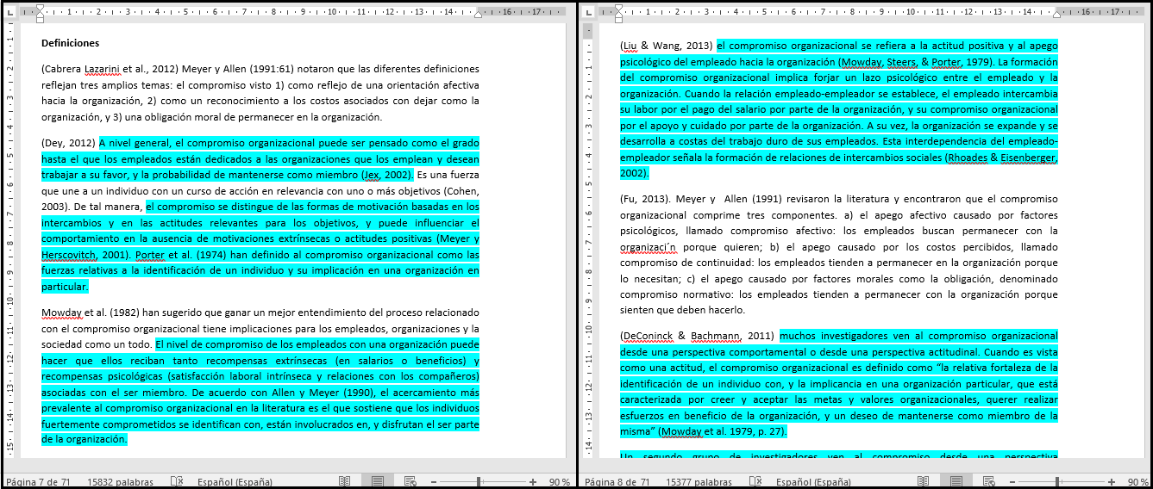Switch right window to Read Mode view
1153x489 pixels.
click(924, 481)
